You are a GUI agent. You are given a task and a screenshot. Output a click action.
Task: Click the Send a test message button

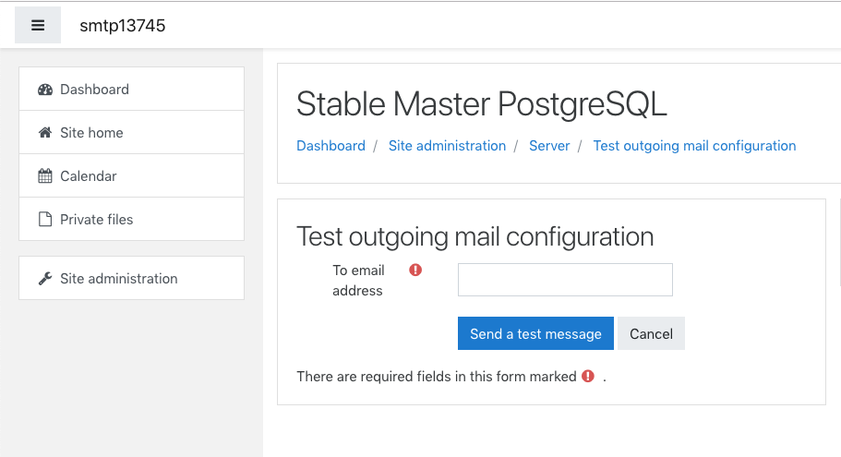tap(535, 333)
